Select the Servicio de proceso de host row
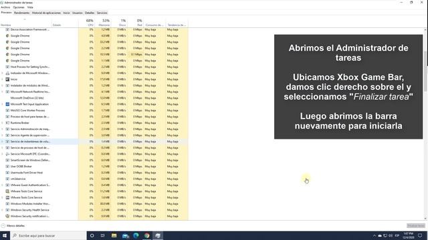428x240 pixels. [94, 148]
